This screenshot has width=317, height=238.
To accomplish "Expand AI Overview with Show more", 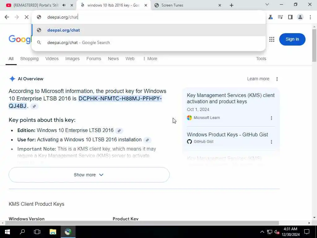I will (89, 175).
